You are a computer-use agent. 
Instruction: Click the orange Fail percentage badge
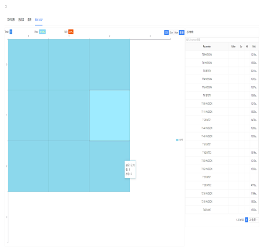pyautogui.click(x=71, y=32)
